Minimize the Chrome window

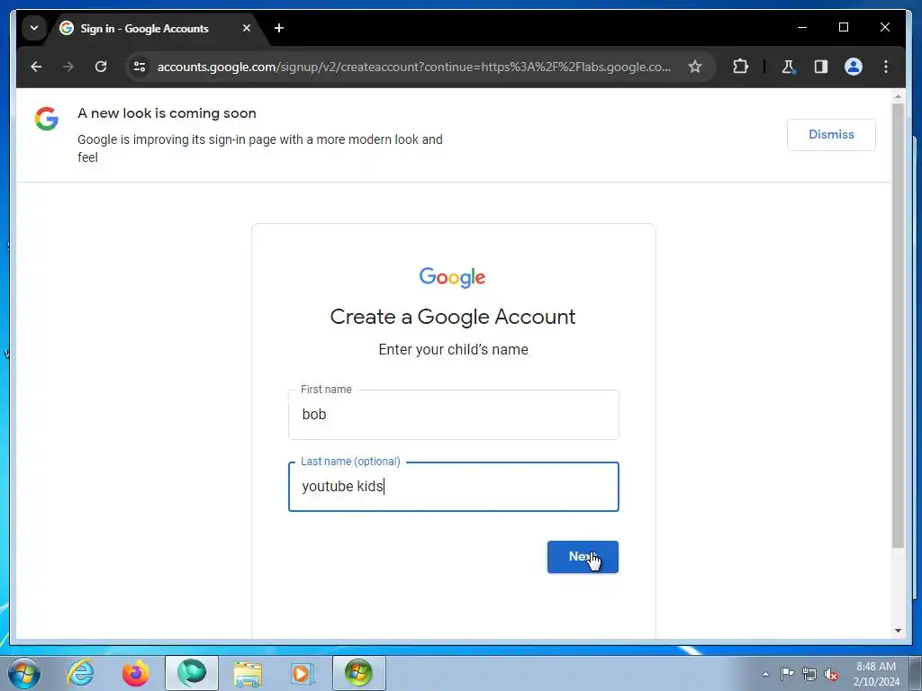click(x=802, y=28)
